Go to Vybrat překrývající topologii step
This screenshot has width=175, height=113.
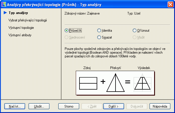click(x=28, y=20)
